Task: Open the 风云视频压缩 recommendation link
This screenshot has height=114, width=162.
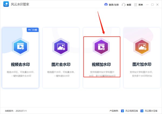Action: click(131, 111)
